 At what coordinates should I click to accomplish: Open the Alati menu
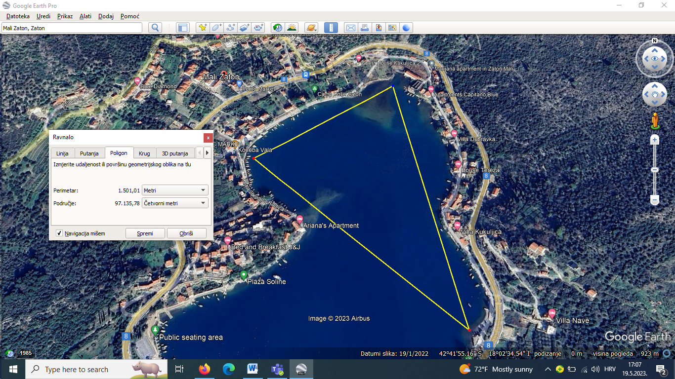point(85,16)
